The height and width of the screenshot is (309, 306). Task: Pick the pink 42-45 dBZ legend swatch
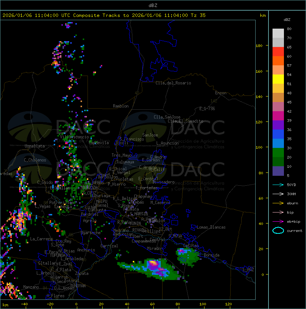tap(278, 107)
